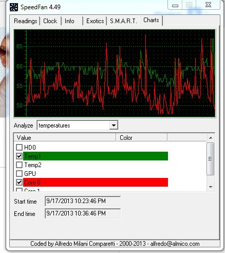Enable the Temp2 checkbox

coord(19,165)
